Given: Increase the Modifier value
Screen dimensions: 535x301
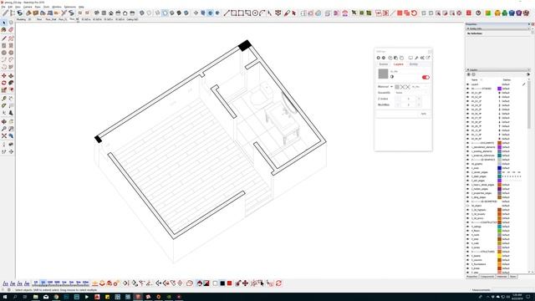Looking at the screenshot, I should [x=419, y=105].
